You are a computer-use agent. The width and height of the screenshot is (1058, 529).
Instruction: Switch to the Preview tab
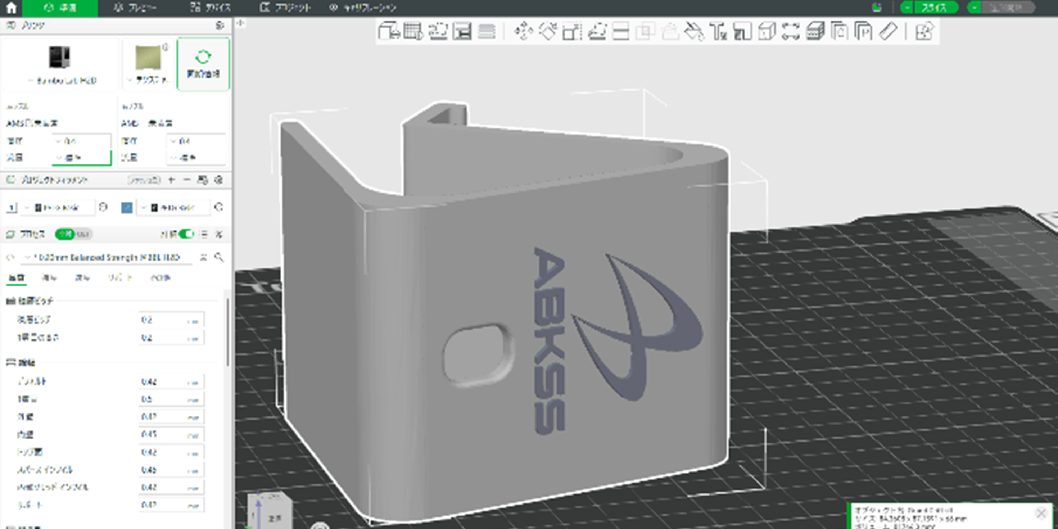pyautogui.click(x=136, y=8)
